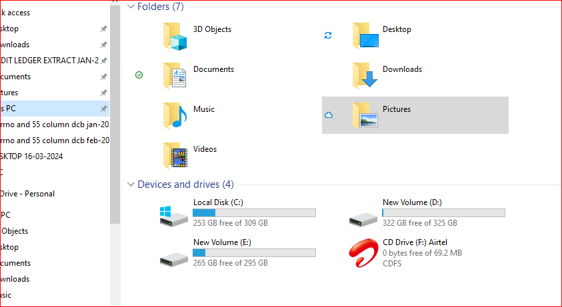Select 'tures' pinned item in quick access

click(9, 93)
